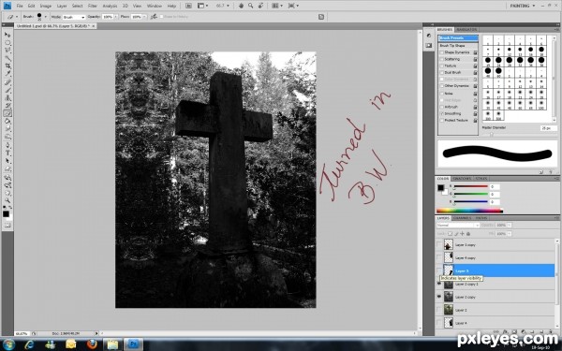Open layer blend mode Normal dropdown
Viewport: 562px width, 351px height.
[x=458, y=226]
